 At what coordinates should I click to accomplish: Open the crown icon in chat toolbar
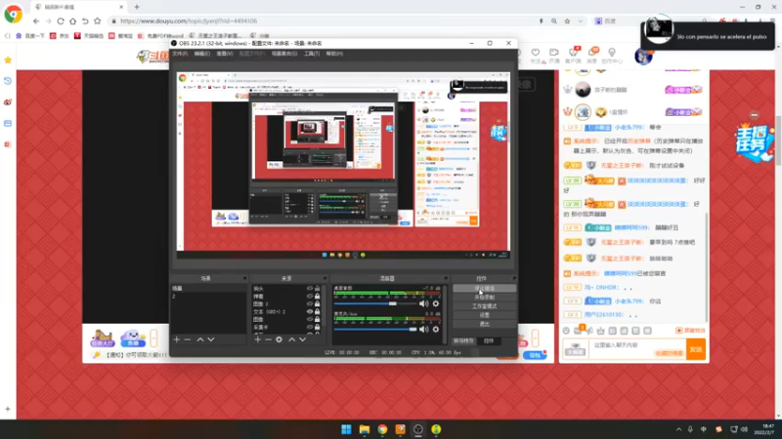click(x=601, y=331)
